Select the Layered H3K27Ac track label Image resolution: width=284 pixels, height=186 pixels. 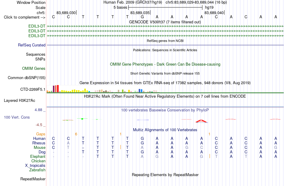point(19,101)
